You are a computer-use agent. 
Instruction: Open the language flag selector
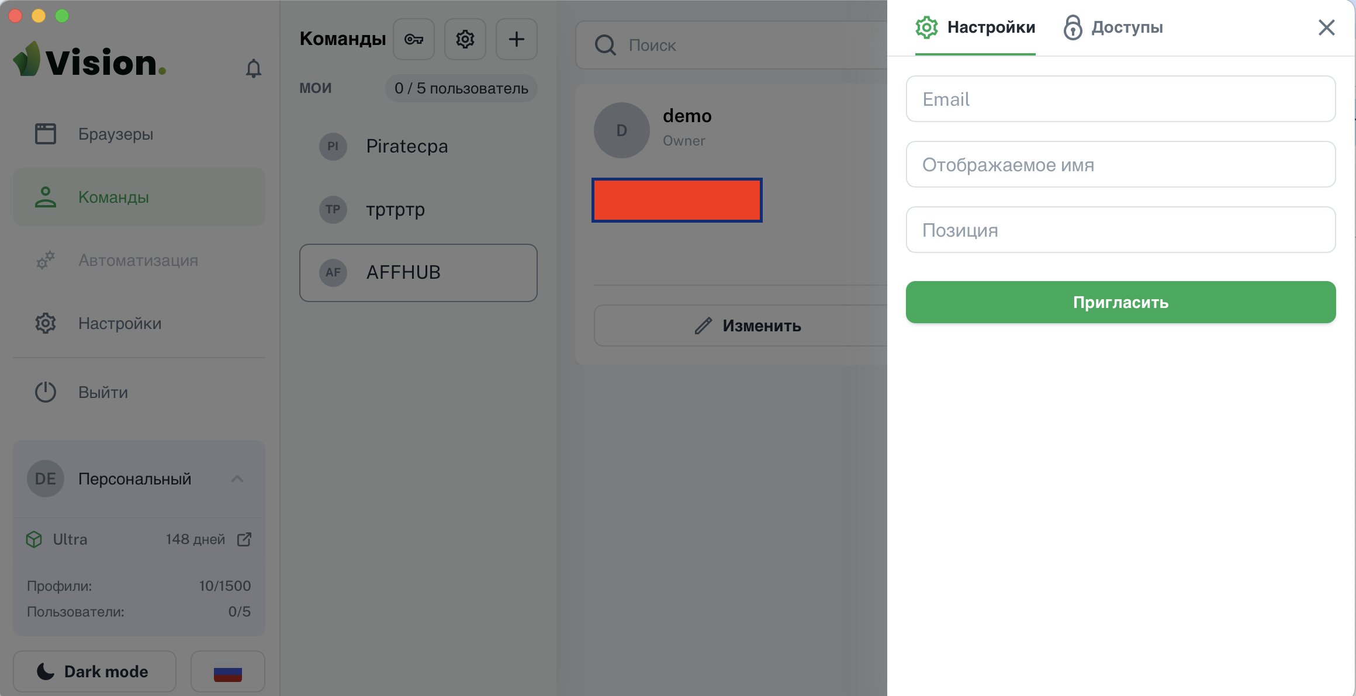pyautogui.click(x=228, y=671)
